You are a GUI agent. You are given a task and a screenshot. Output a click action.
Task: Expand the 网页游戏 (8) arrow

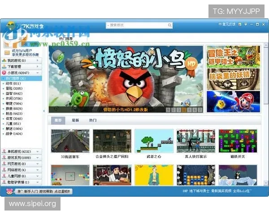point(37,164)
